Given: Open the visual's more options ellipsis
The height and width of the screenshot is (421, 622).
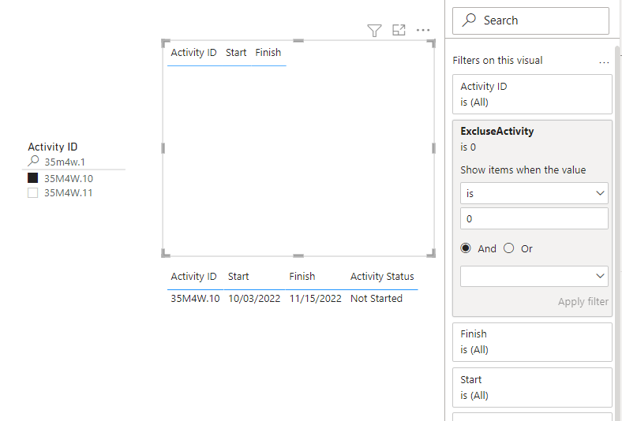Looking at the screenshot, I should 423,30.
